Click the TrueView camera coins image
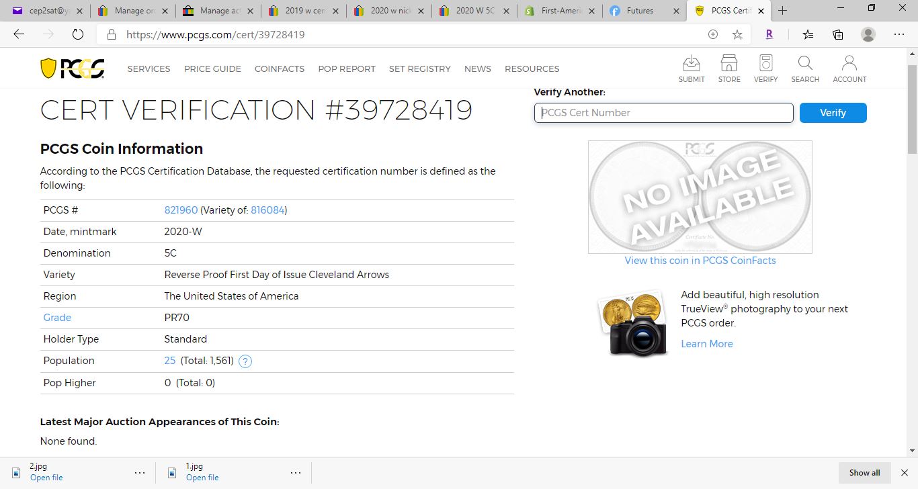918x489 pixels. click(x=632, y=322)
